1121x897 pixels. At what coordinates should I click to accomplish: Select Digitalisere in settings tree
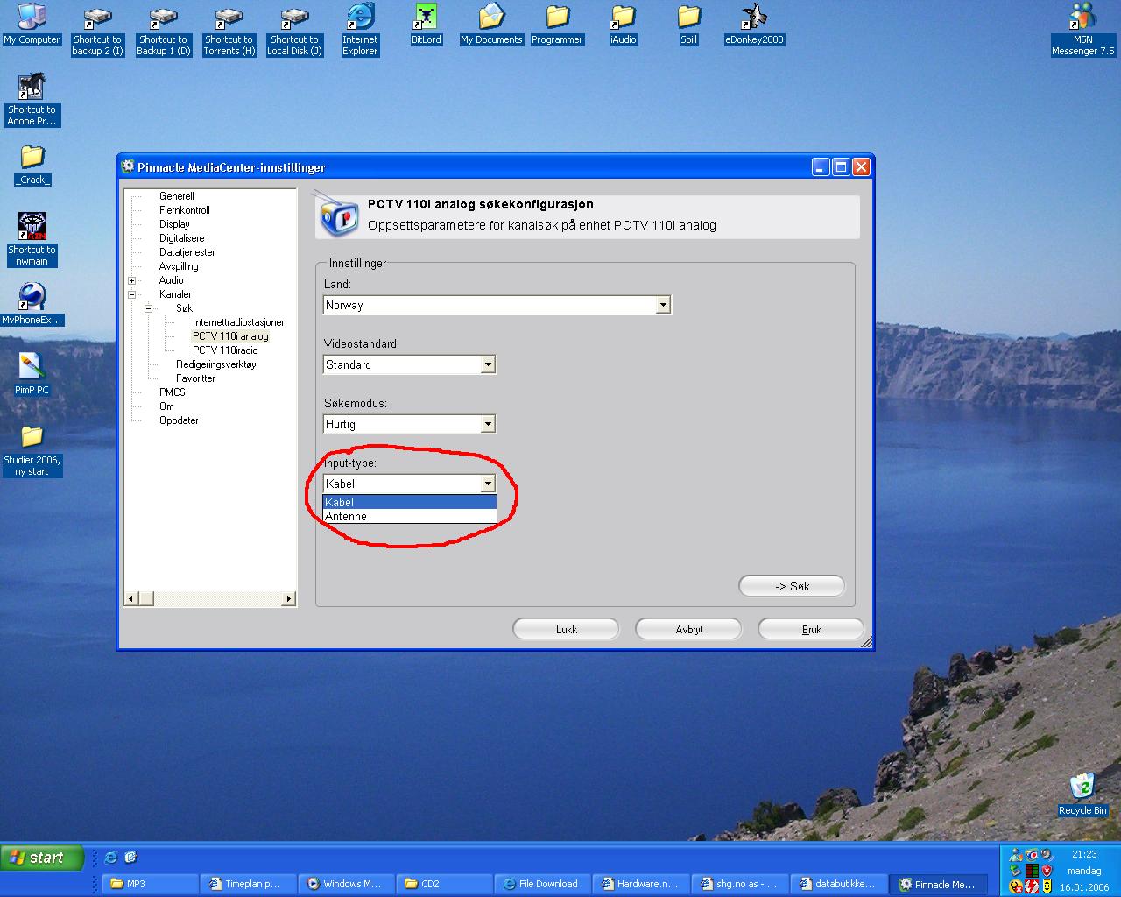[181, 238]
